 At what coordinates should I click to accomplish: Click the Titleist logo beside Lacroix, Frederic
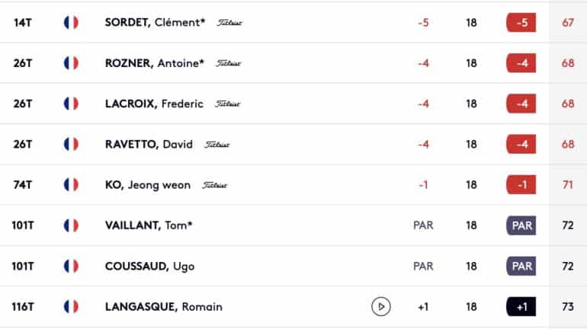[228, 104]
